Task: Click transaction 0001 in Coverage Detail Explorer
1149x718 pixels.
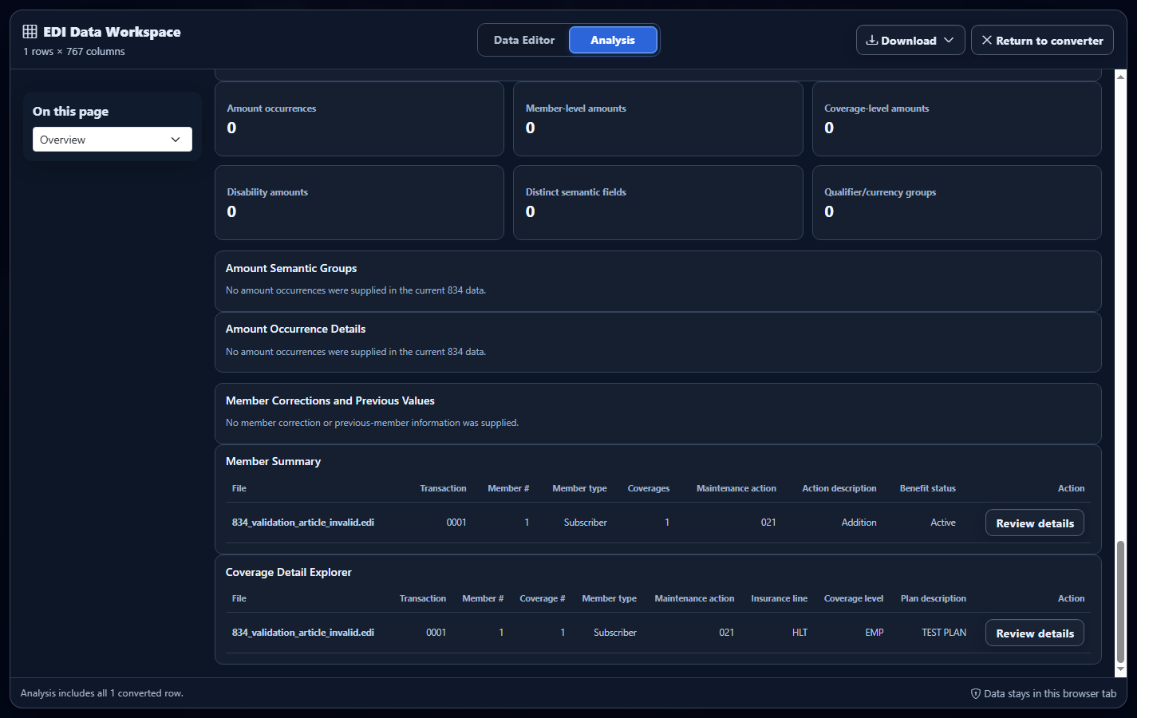Action: tap(436, 633)
